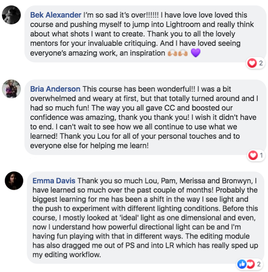Click Emma Davis's avatar image
Screen dimensions: 268x272
coord(14,180)
